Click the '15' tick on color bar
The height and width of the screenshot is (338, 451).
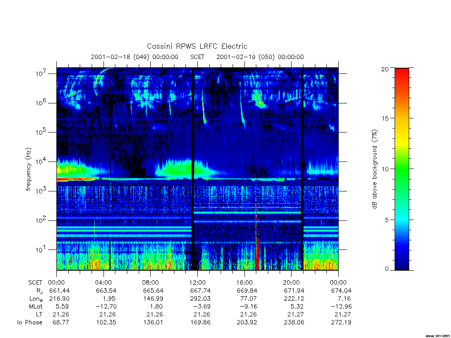pyautogui.click(x=384, y=118)
